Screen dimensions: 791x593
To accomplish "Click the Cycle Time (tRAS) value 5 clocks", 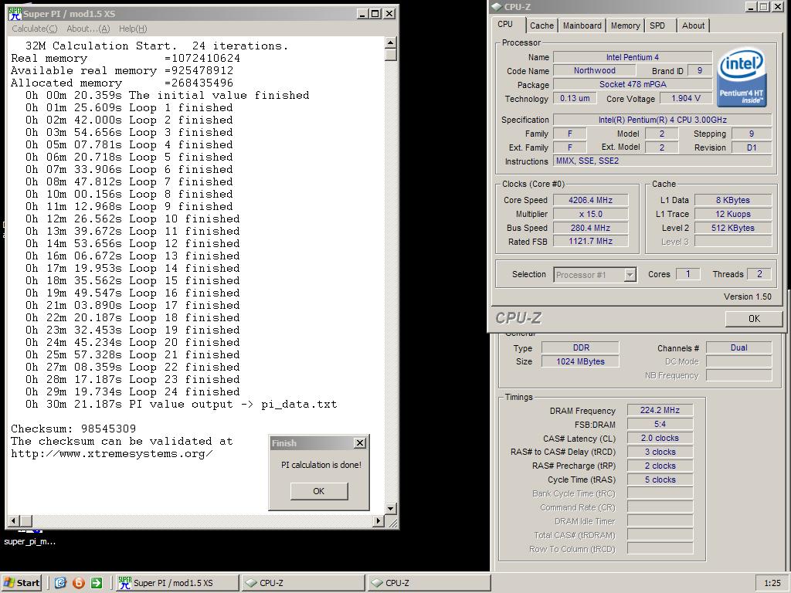I will coord(660,479).
